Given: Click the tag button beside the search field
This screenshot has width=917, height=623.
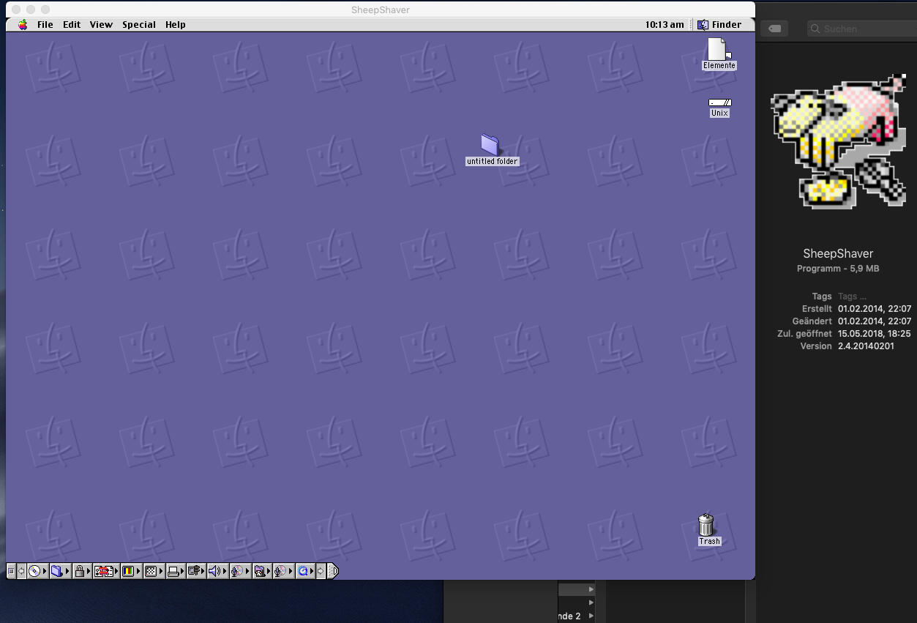Looking at the screenshot, I should pos(774,29).
